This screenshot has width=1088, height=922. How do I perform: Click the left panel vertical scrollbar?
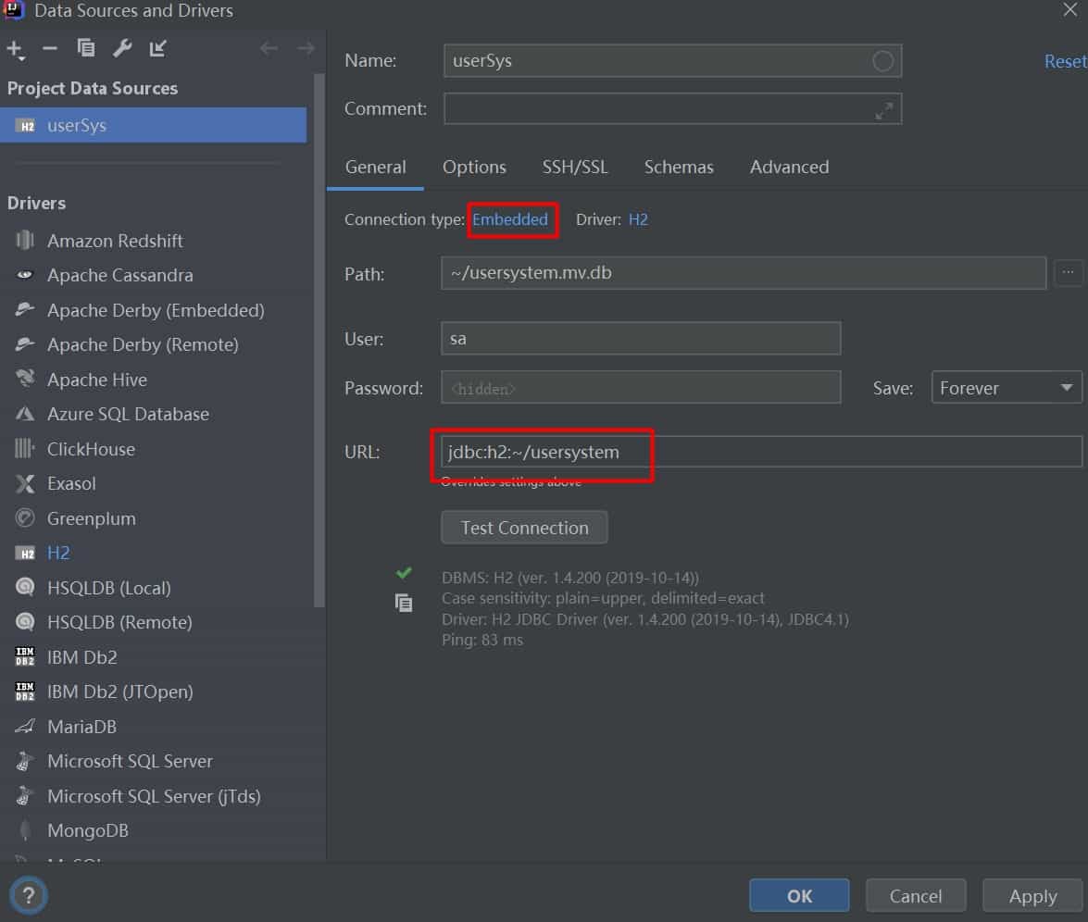[x=319, y=340]
